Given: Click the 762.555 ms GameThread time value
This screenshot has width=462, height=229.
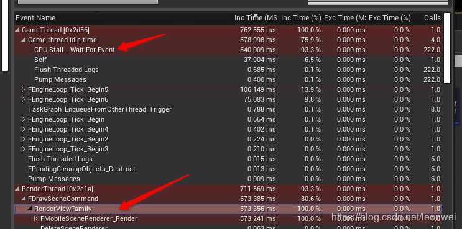Looking at the screenshot, I should click(258, 30).
